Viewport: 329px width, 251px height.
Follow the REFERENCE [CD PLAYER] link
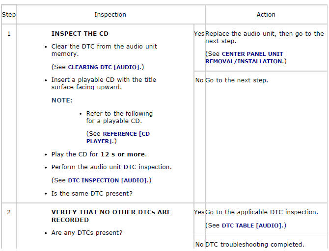tap(118, 137)
